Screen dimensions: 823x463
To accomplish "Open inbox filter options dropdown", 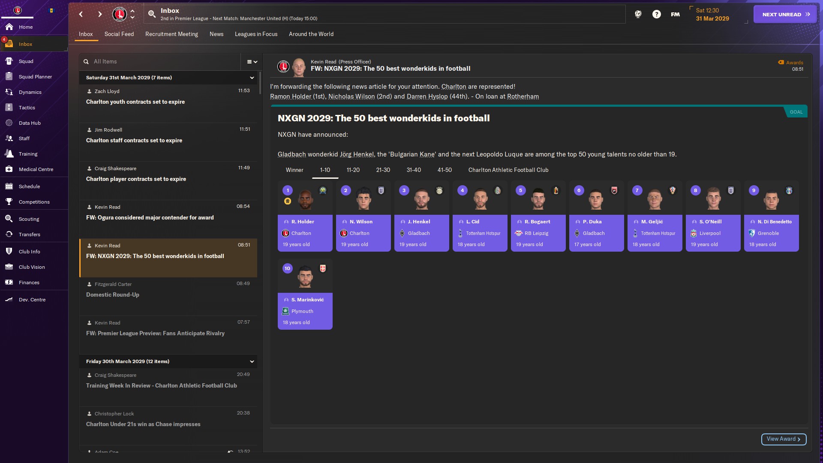I will tap(252, 62).
